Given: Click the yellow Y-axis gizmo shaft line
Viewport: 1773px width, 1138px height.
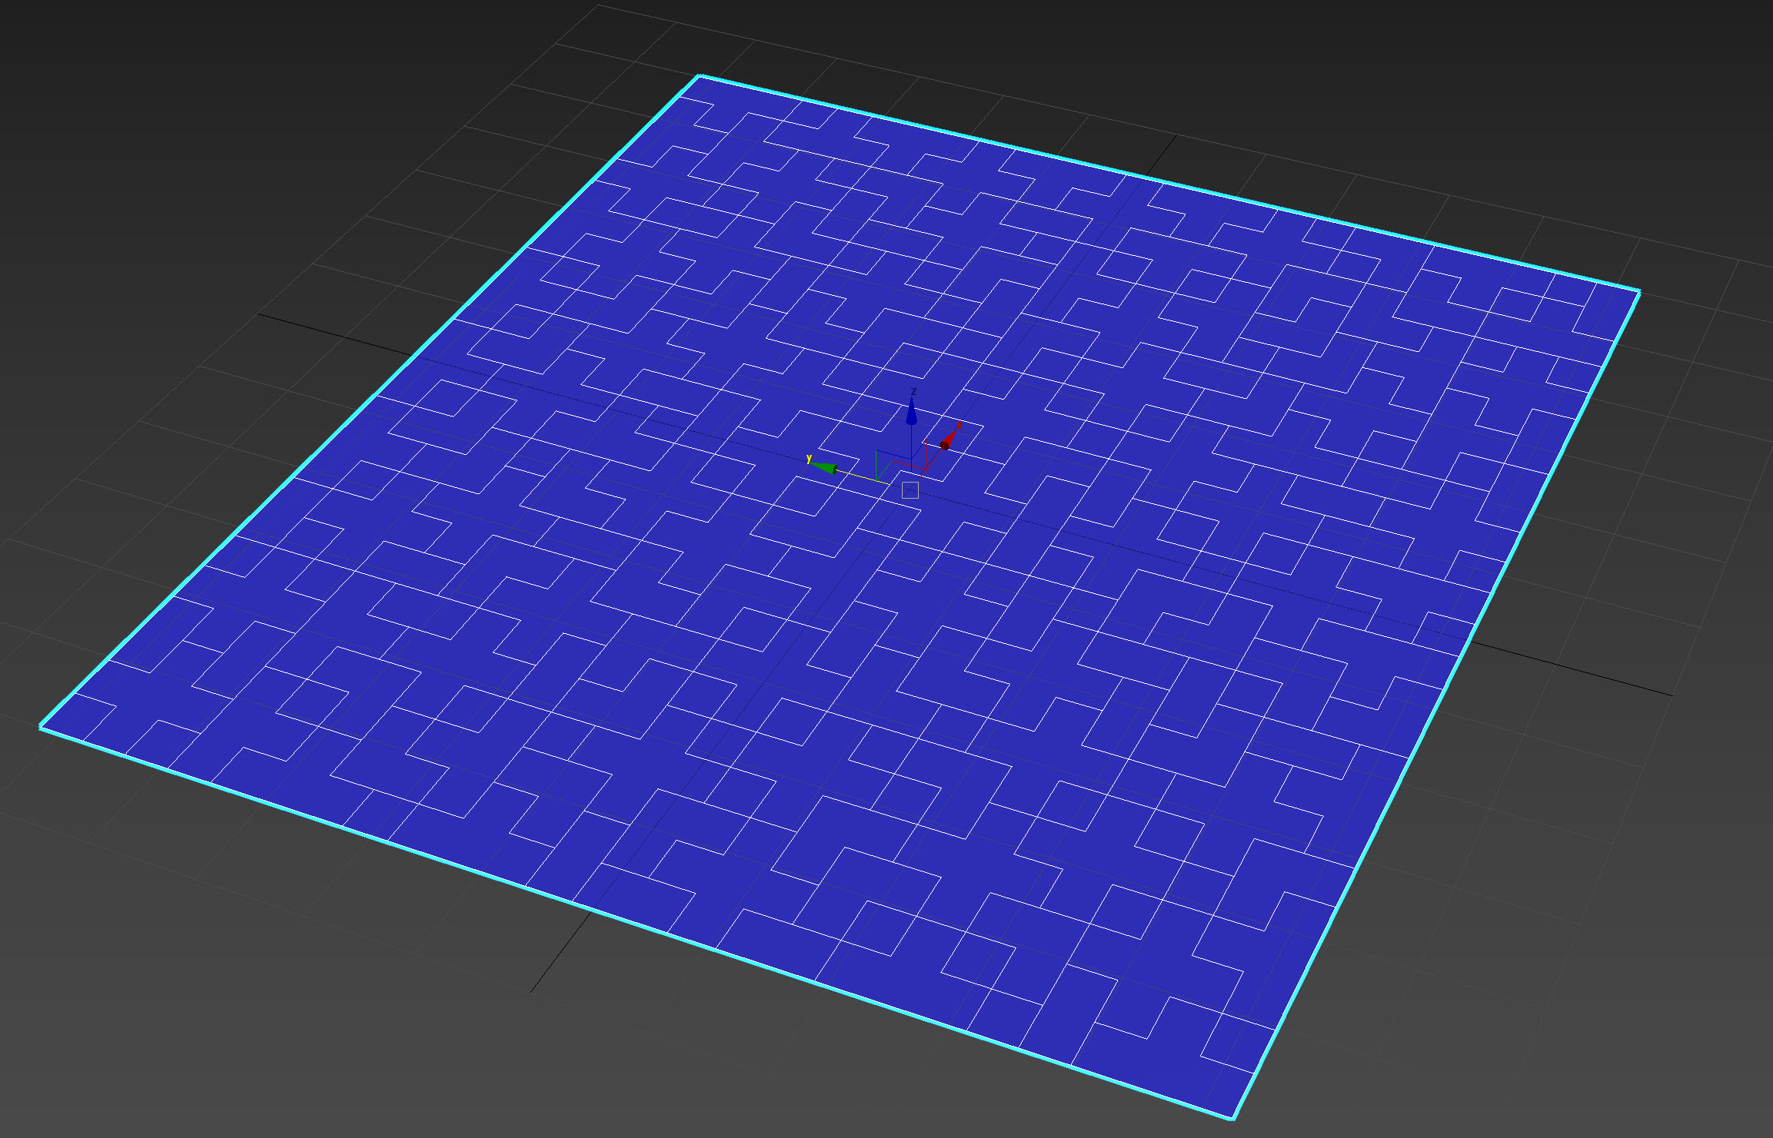Looking at the screenshot, I should coord(861,476).
